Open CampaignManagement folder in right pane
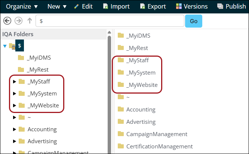 (157, 134)
